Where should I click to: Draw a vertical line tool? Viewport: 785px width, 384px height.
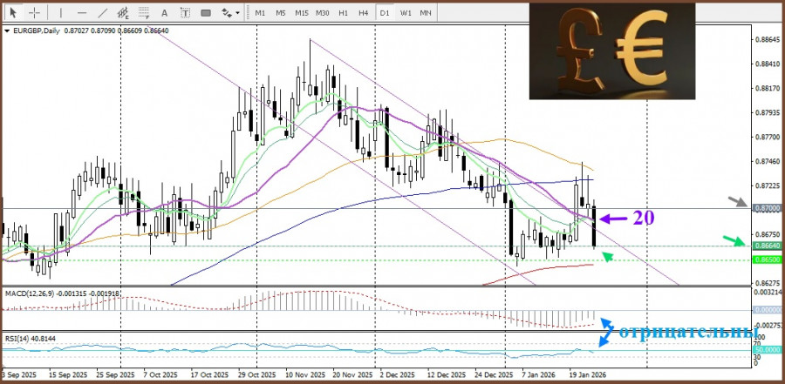(x=59, y=13)
